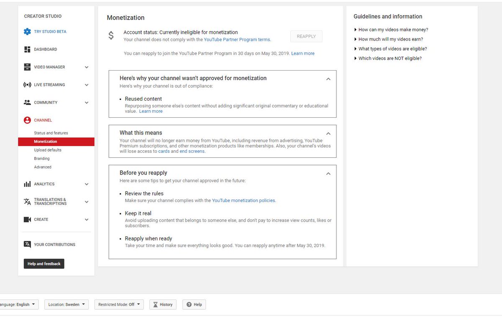This screenshot has width=502, height=319.
Task: Collapse the 'wasn't approved for monetization' section
Action: [x=328, y=79]
